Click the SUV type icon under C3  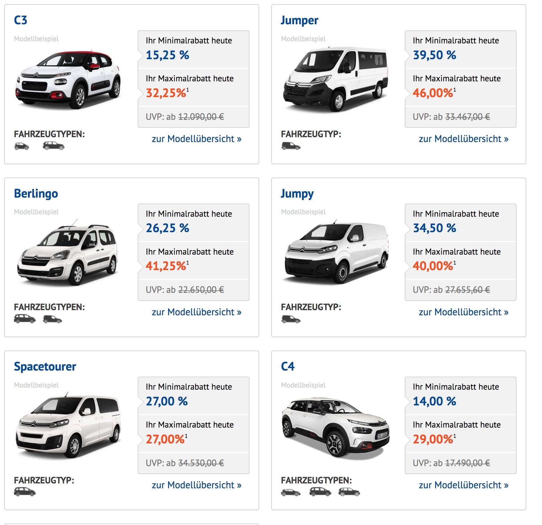tap(53, 146)
